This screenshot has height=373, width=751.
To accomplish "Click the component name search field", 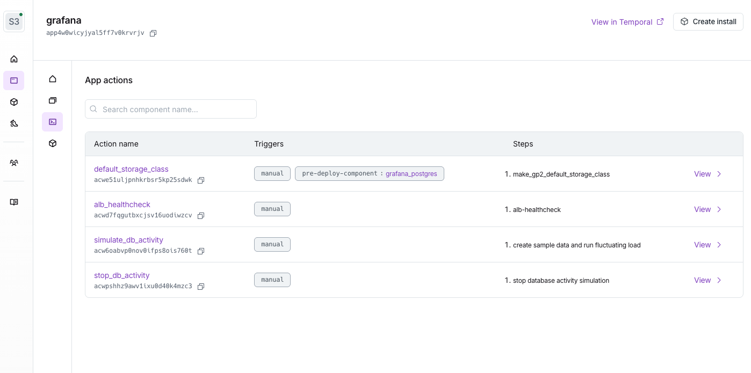I will [171, 109].
